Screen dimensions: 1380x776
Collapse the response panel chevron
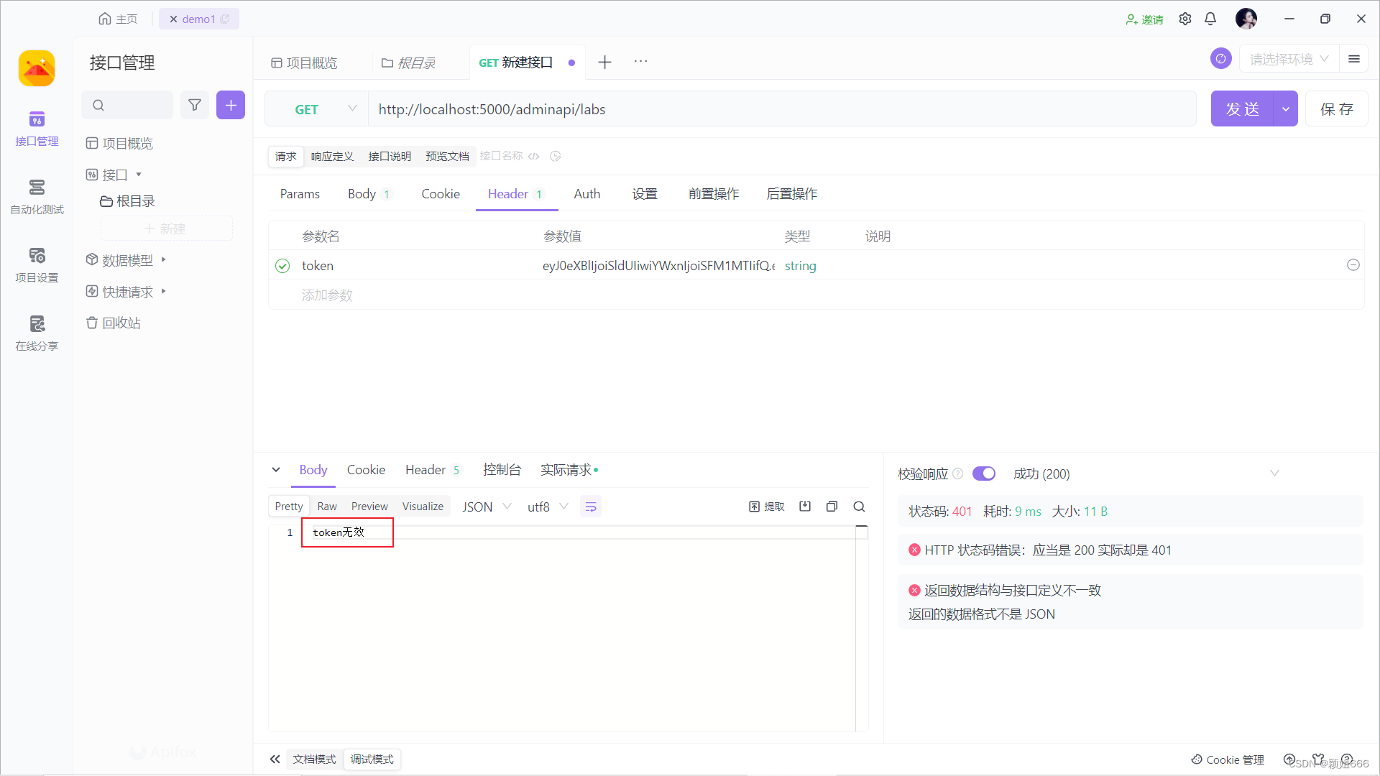click(x=276, y=470)
